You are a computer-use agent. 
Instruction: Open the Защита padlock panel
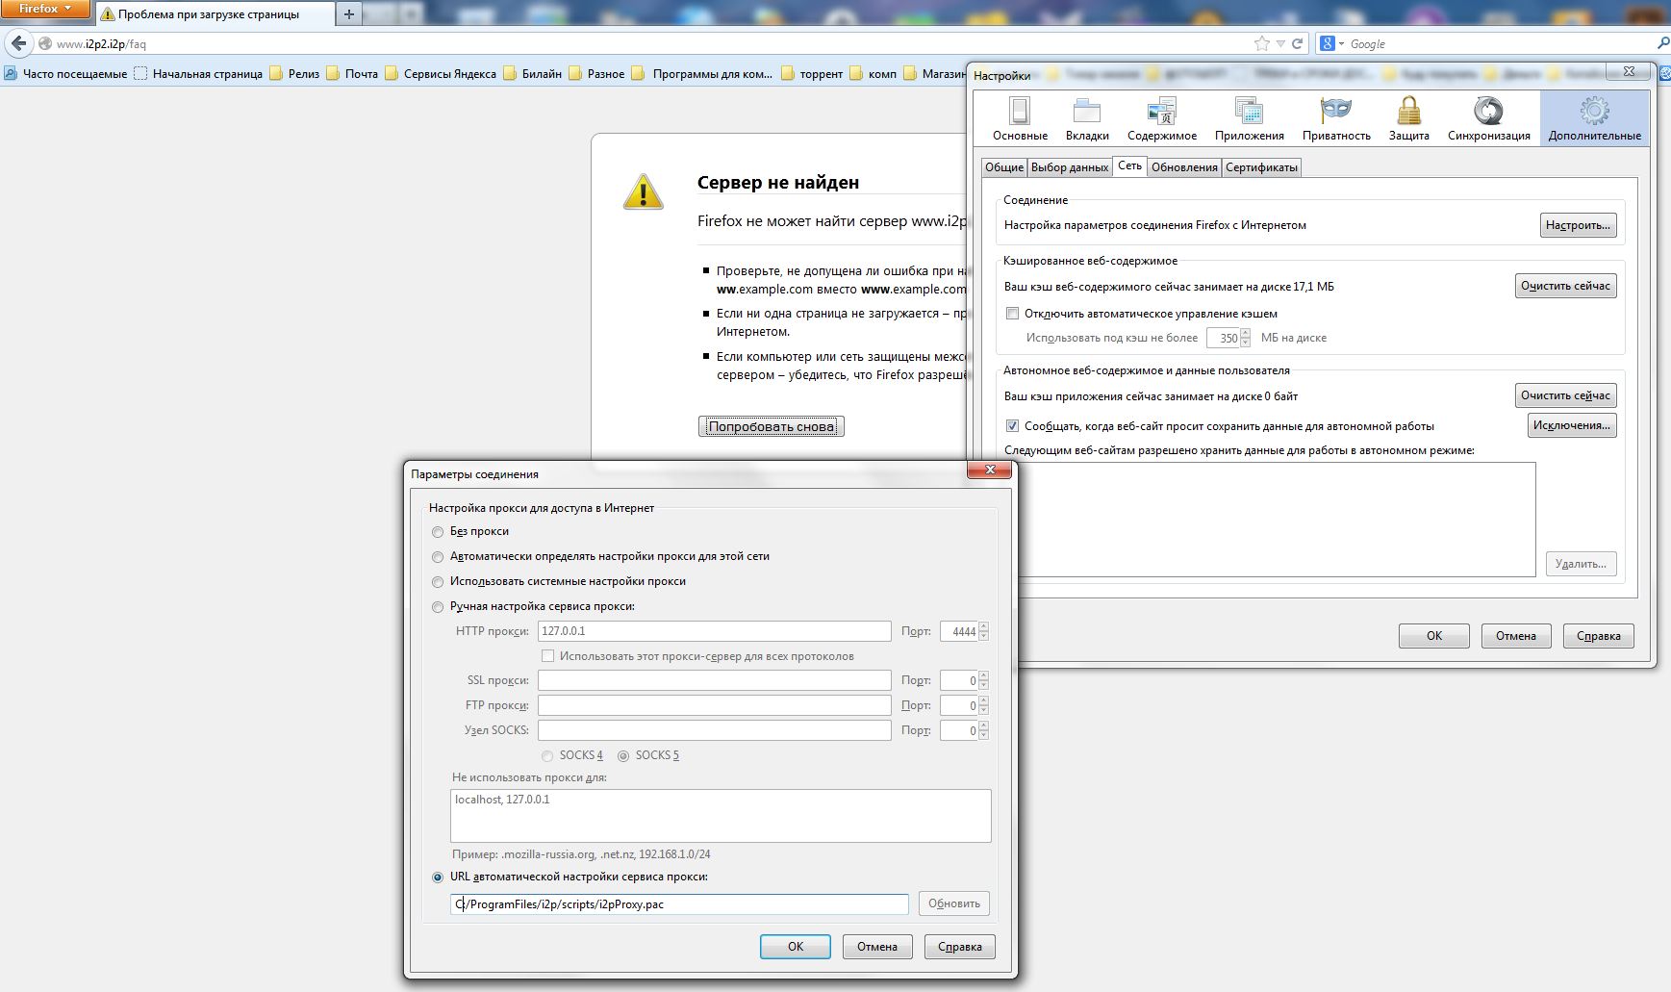pos(1408,119)
